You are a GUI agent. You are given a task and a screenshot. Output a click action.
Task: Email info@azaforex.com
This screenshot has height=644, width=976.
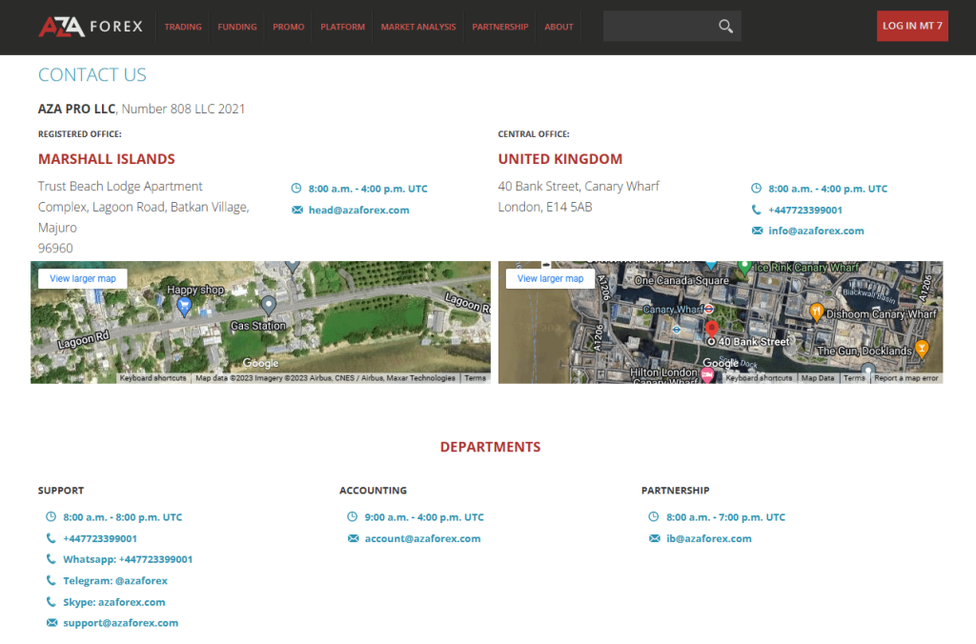[816, 231]
